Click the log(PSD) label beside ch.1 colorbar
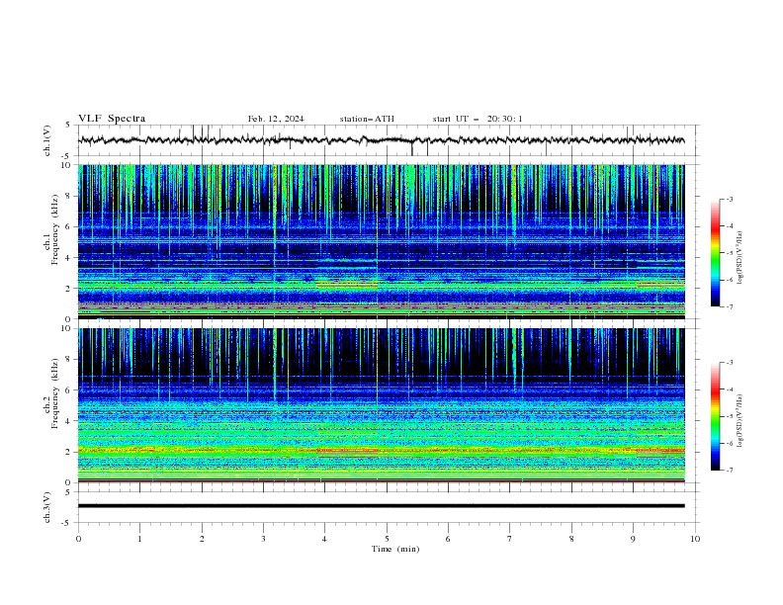 740,258
